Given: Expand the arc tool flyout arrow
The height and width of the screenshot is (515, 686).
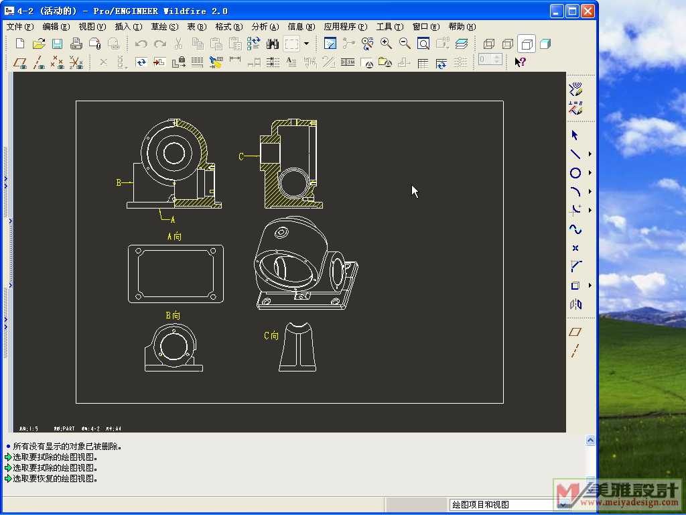Looking at the screenshot, I should coord(590,192).
